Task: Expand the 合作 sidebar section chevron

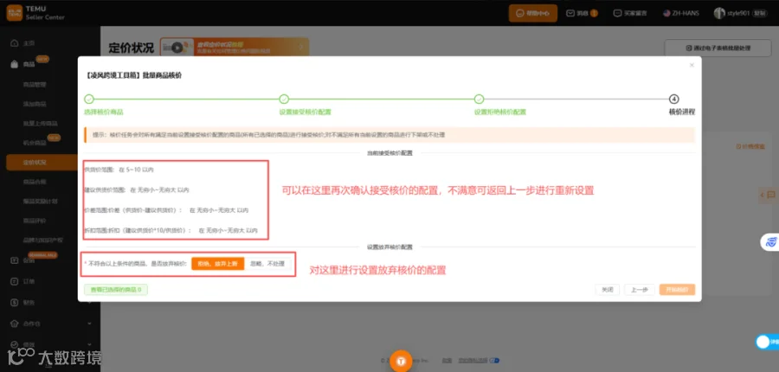Action: click(x=89, y=324)
